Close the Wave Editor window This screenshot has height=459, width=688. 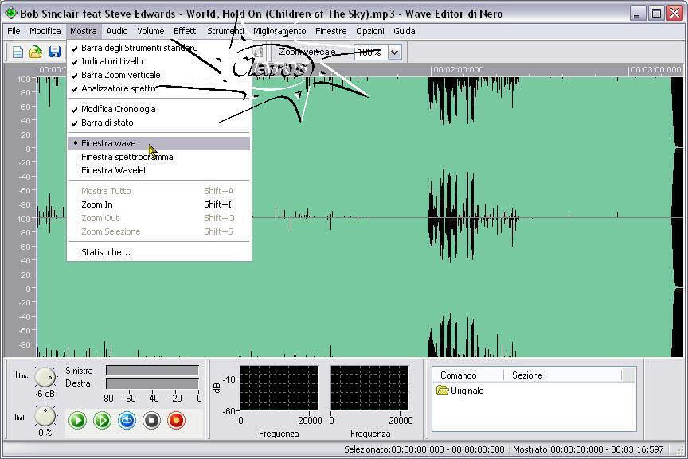pyautogui.click(x=674, y=14)
